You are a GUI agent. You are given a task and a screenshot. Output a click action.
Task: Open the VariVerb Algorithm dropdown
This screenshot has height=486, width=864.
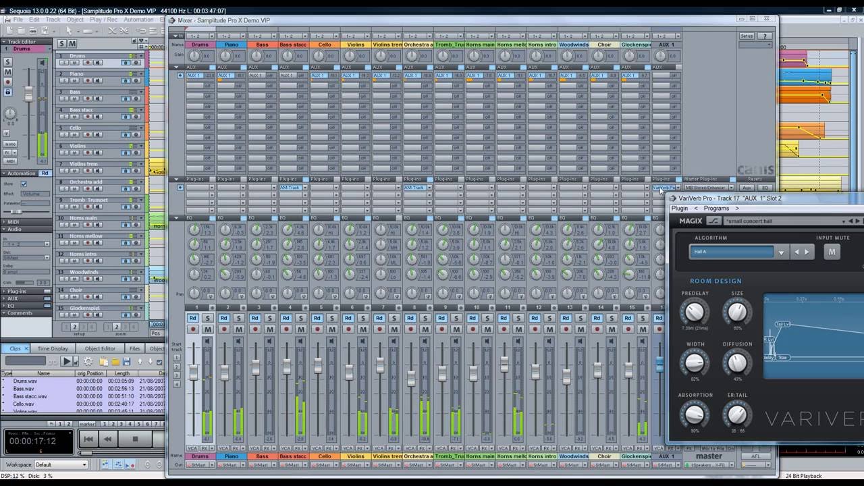(x=781, y=252)
